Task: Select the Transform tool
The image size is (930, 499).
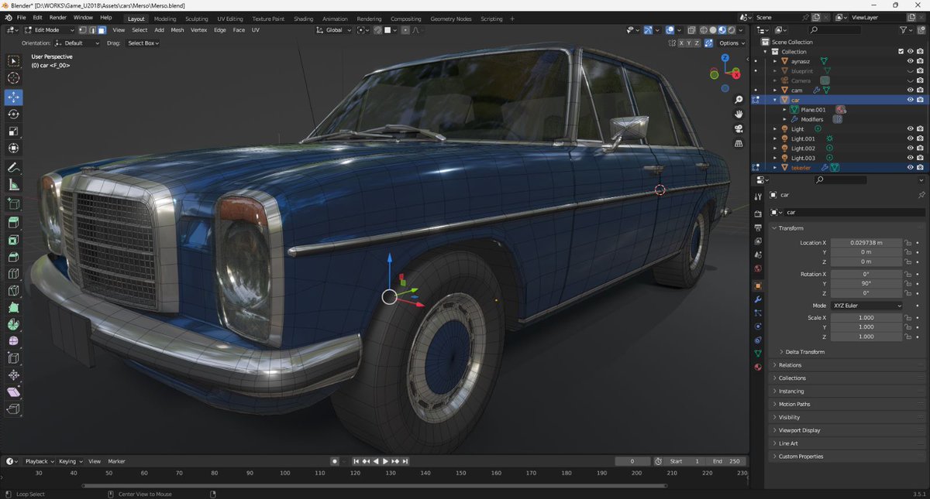Action: 13,149
